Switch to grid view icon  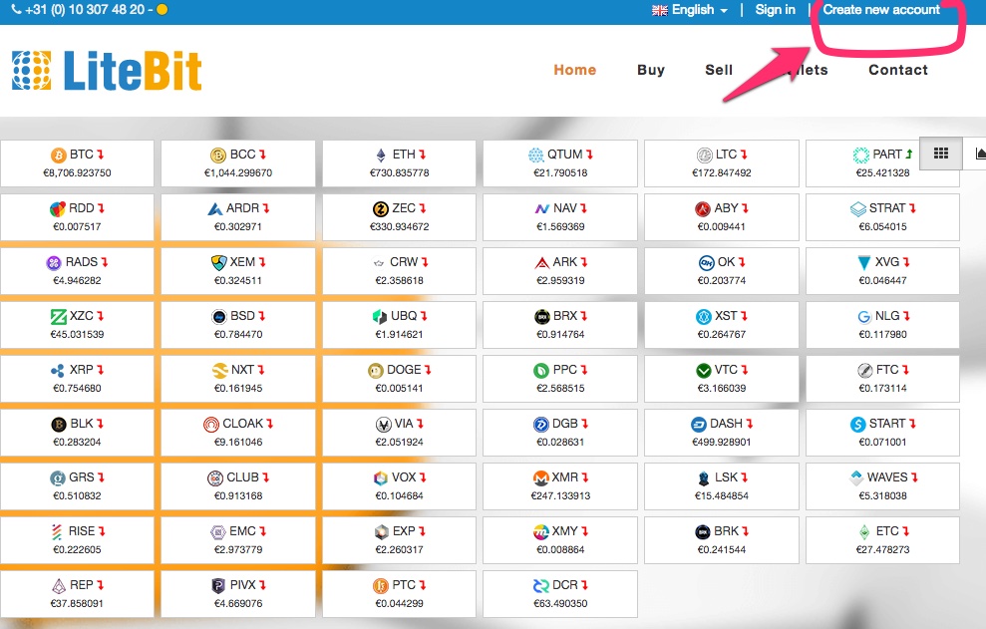(x=941, y=154)
